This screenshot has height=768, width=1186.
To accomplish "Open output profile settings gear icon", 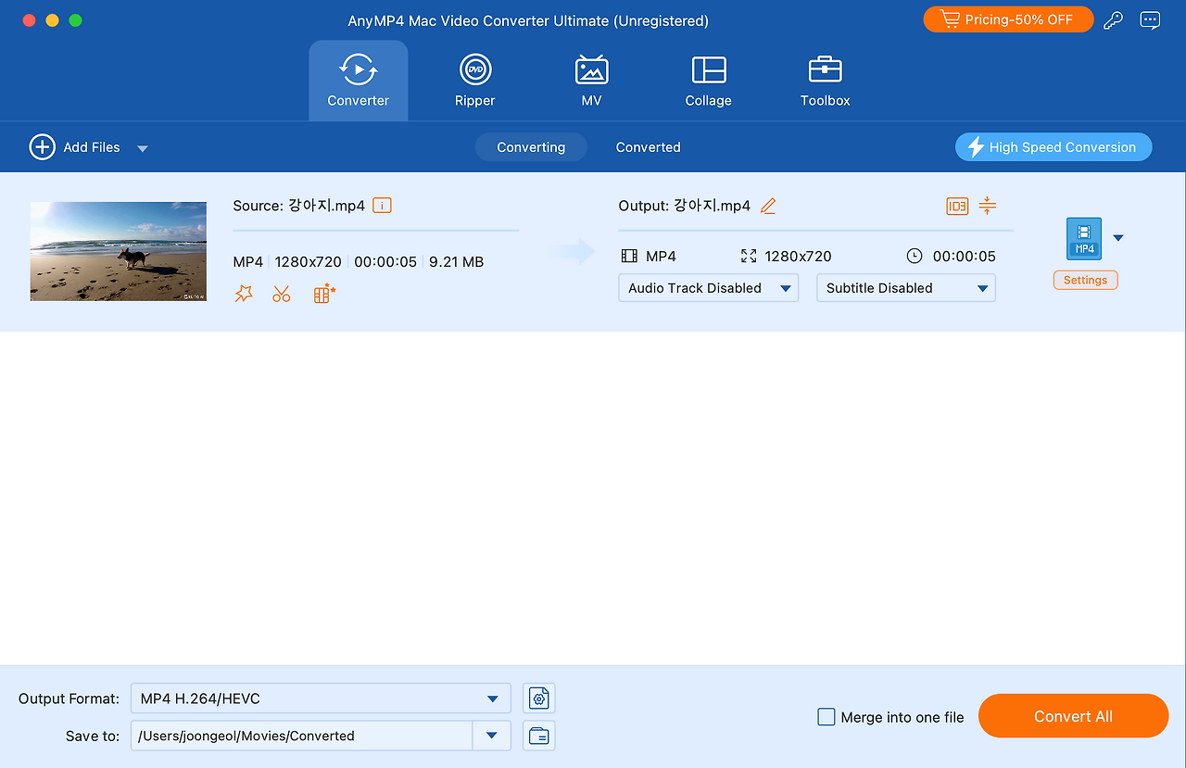I will 539,699.
